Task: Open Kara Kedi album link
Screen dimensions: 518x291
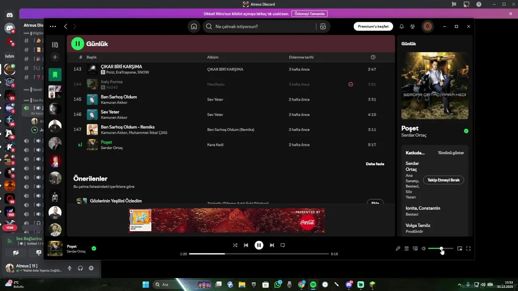Action: (x=215, y=145)
